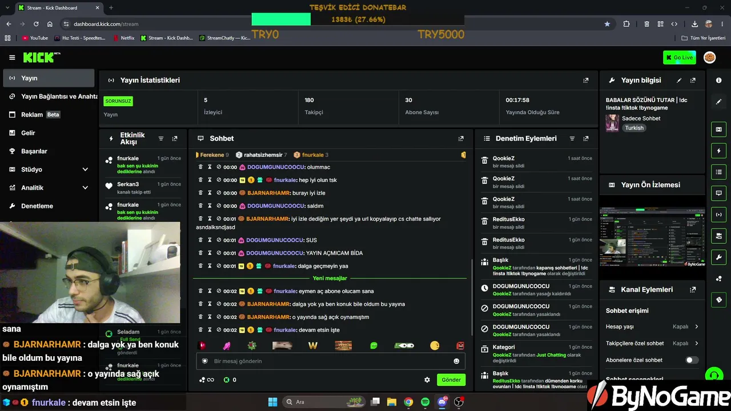The width and height of the screenshot is (731, 411).
Task: Pop out the Yayın İstatistikleri panel
Action: point(585,80)
